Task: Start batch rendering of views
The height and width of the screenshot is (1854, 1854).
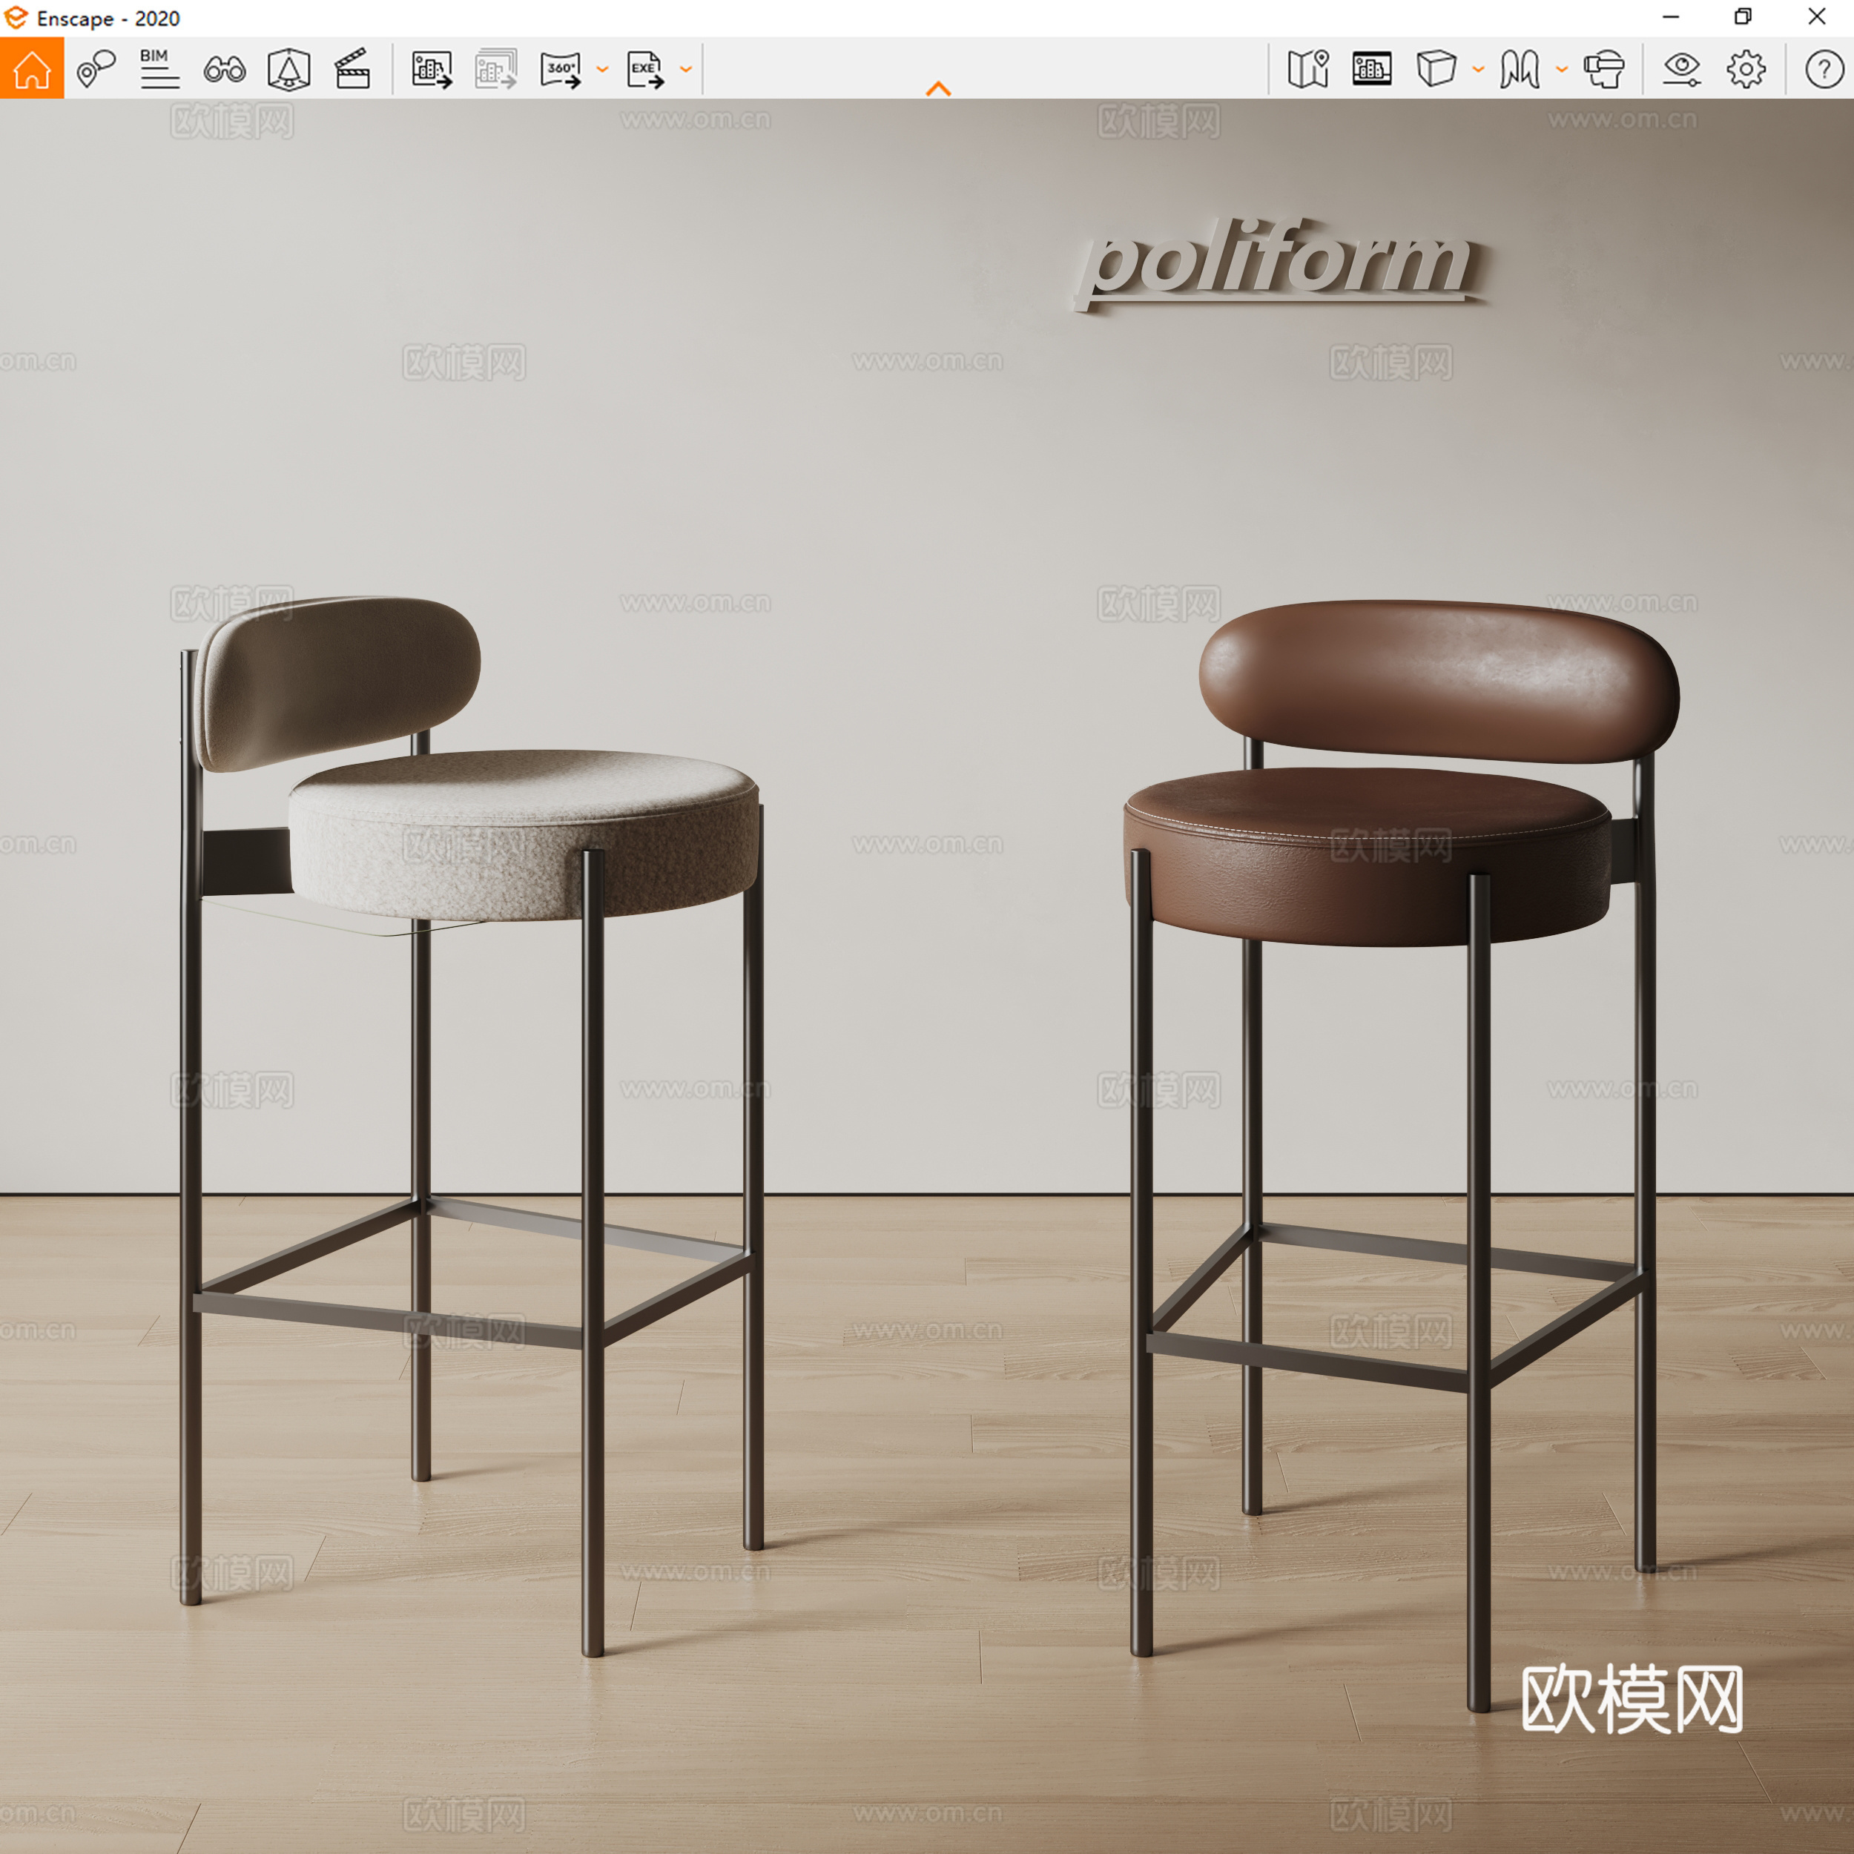Action: [495, 68]
